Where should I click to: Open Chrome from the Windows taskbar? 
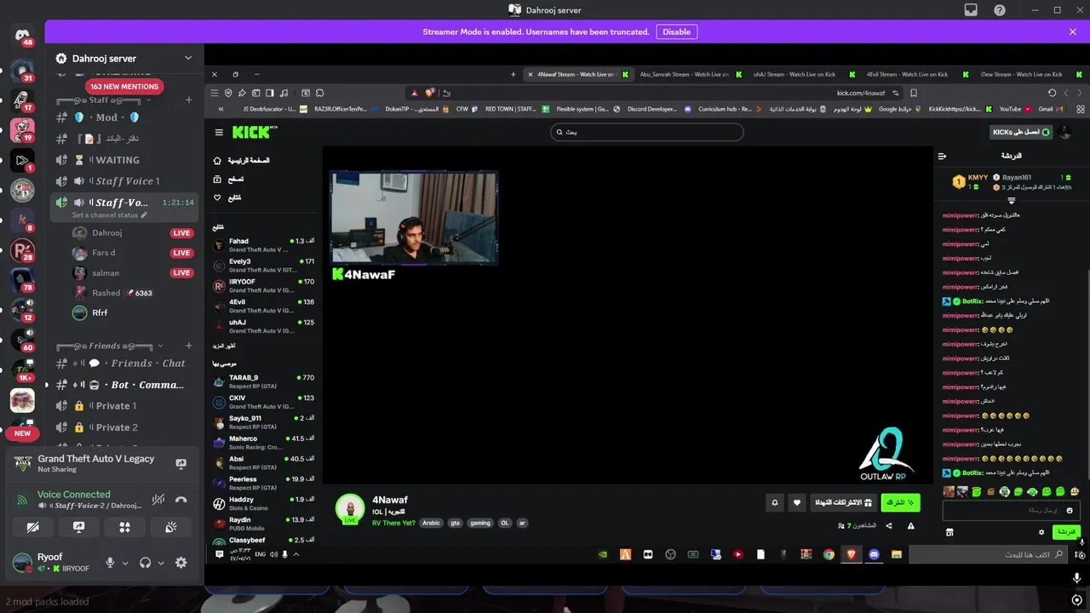[x=829, y=554]
